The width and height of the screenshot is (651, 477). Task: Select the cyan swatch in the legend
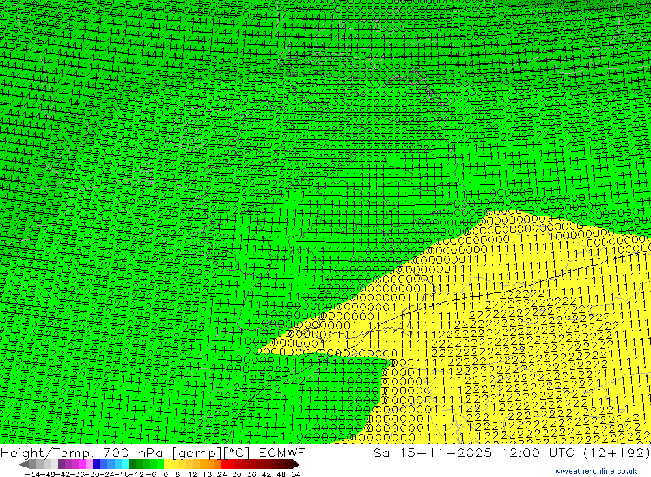click(125, 465)
